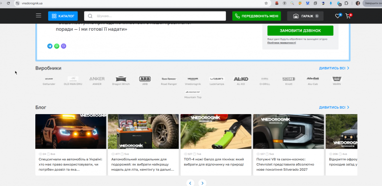Open the car fridge blog thumbnail
382x186 pixels.
(x=143, y=131)
